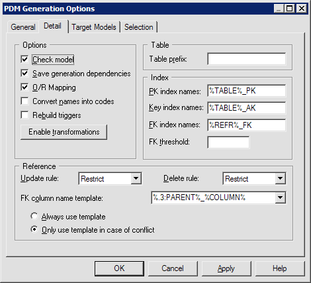Expand the Delete rule dropdown
The width and height of the screenshot is (311, 283).
pyautogui.click(x=280, y=178)
